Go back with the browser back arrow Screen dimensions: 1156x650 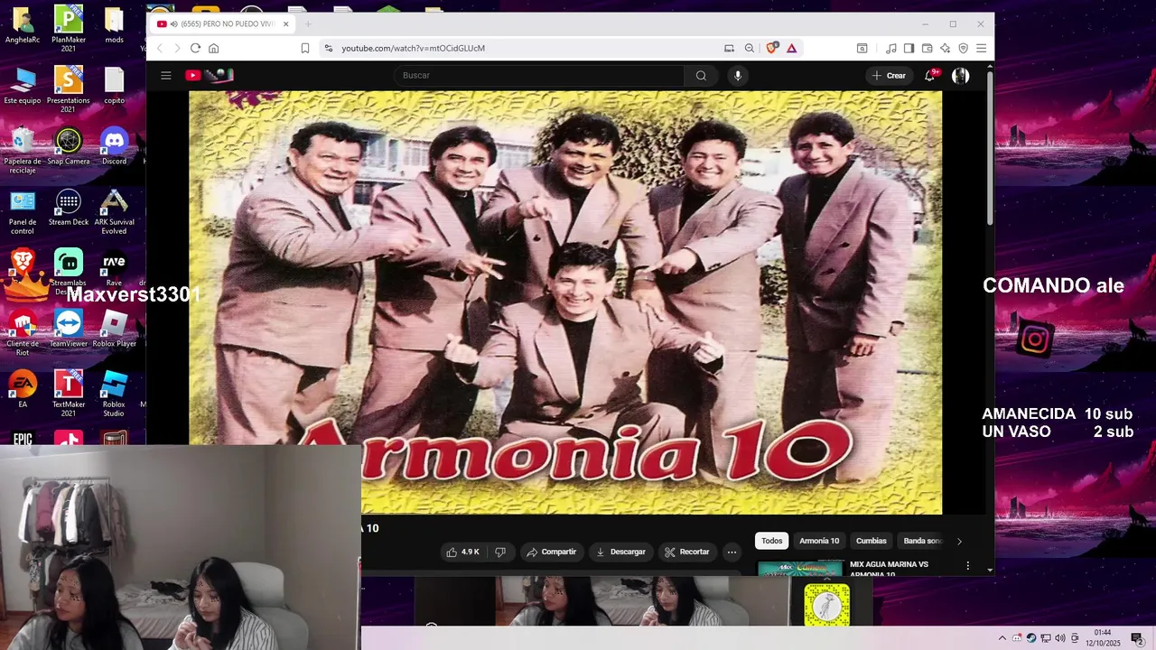click(x=160, y=48)
